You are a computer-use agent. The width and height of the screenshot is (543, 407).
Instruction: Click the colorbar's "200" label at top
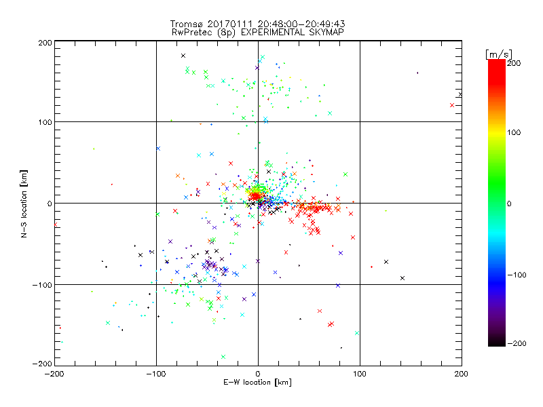(x=514, y=63)
